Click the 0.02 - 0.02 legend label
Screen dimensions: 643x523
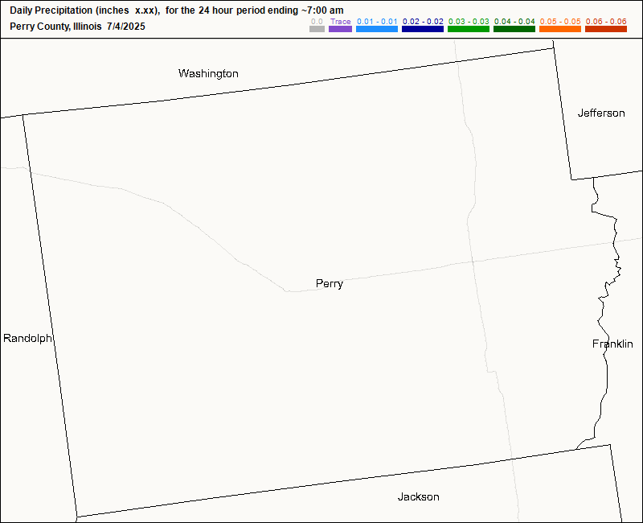coord(423,22)
